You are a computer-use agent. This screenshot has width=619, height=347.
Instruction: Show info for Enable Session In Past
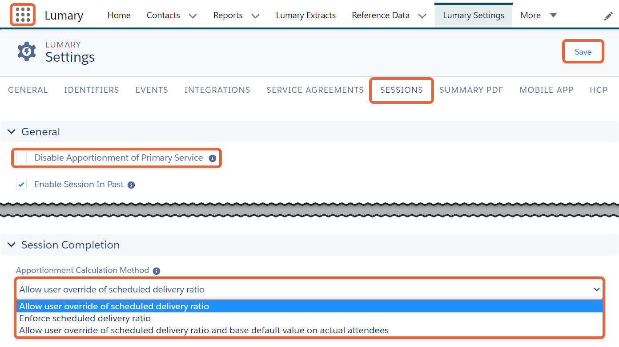[131, 185]
